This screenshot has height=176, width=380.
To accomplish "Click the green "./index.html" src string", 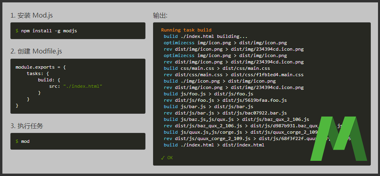I will click(x=83, y=86).
